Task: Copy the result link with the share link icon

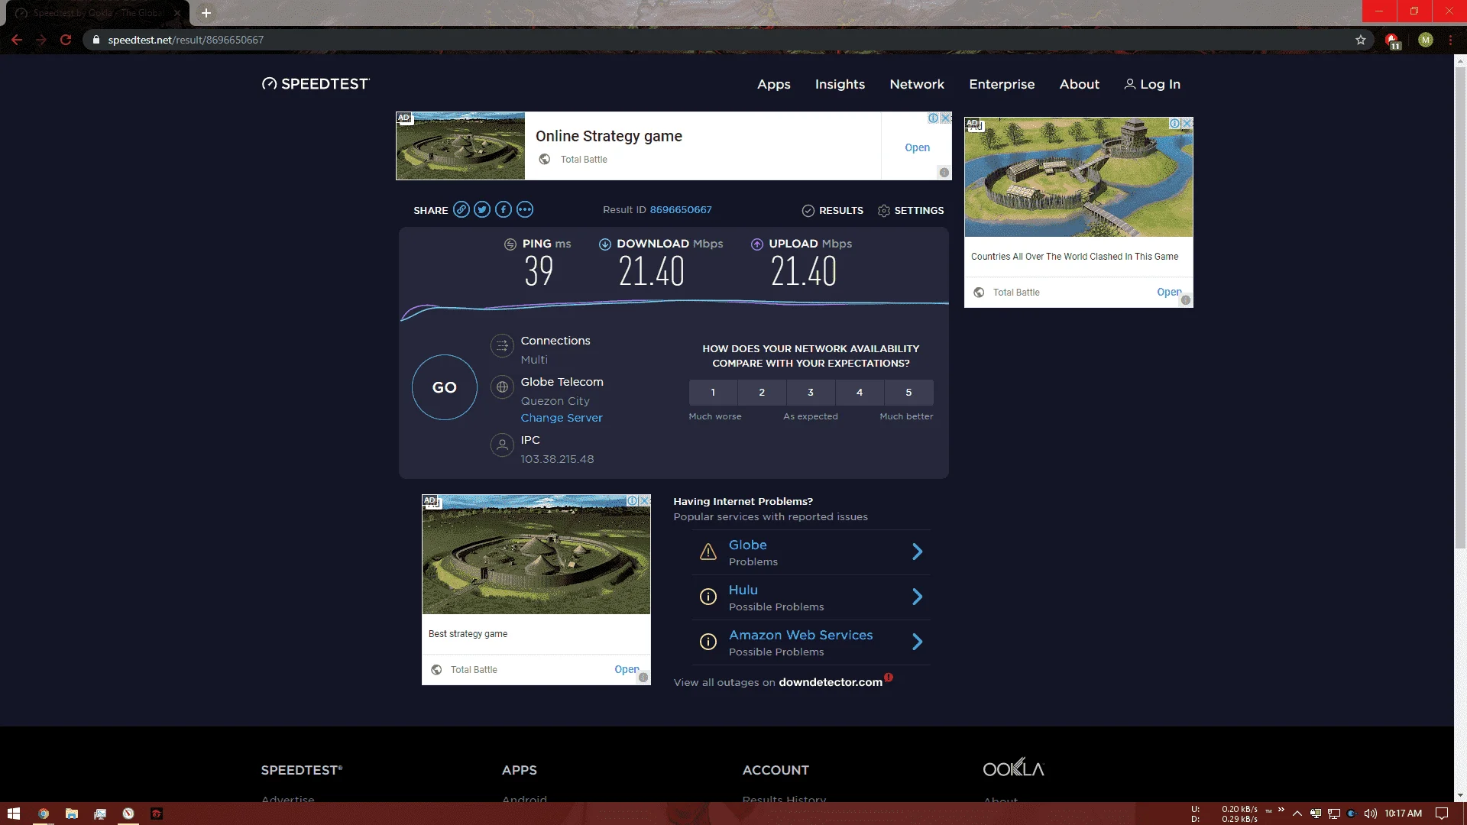Action: [x=461, y=209]
